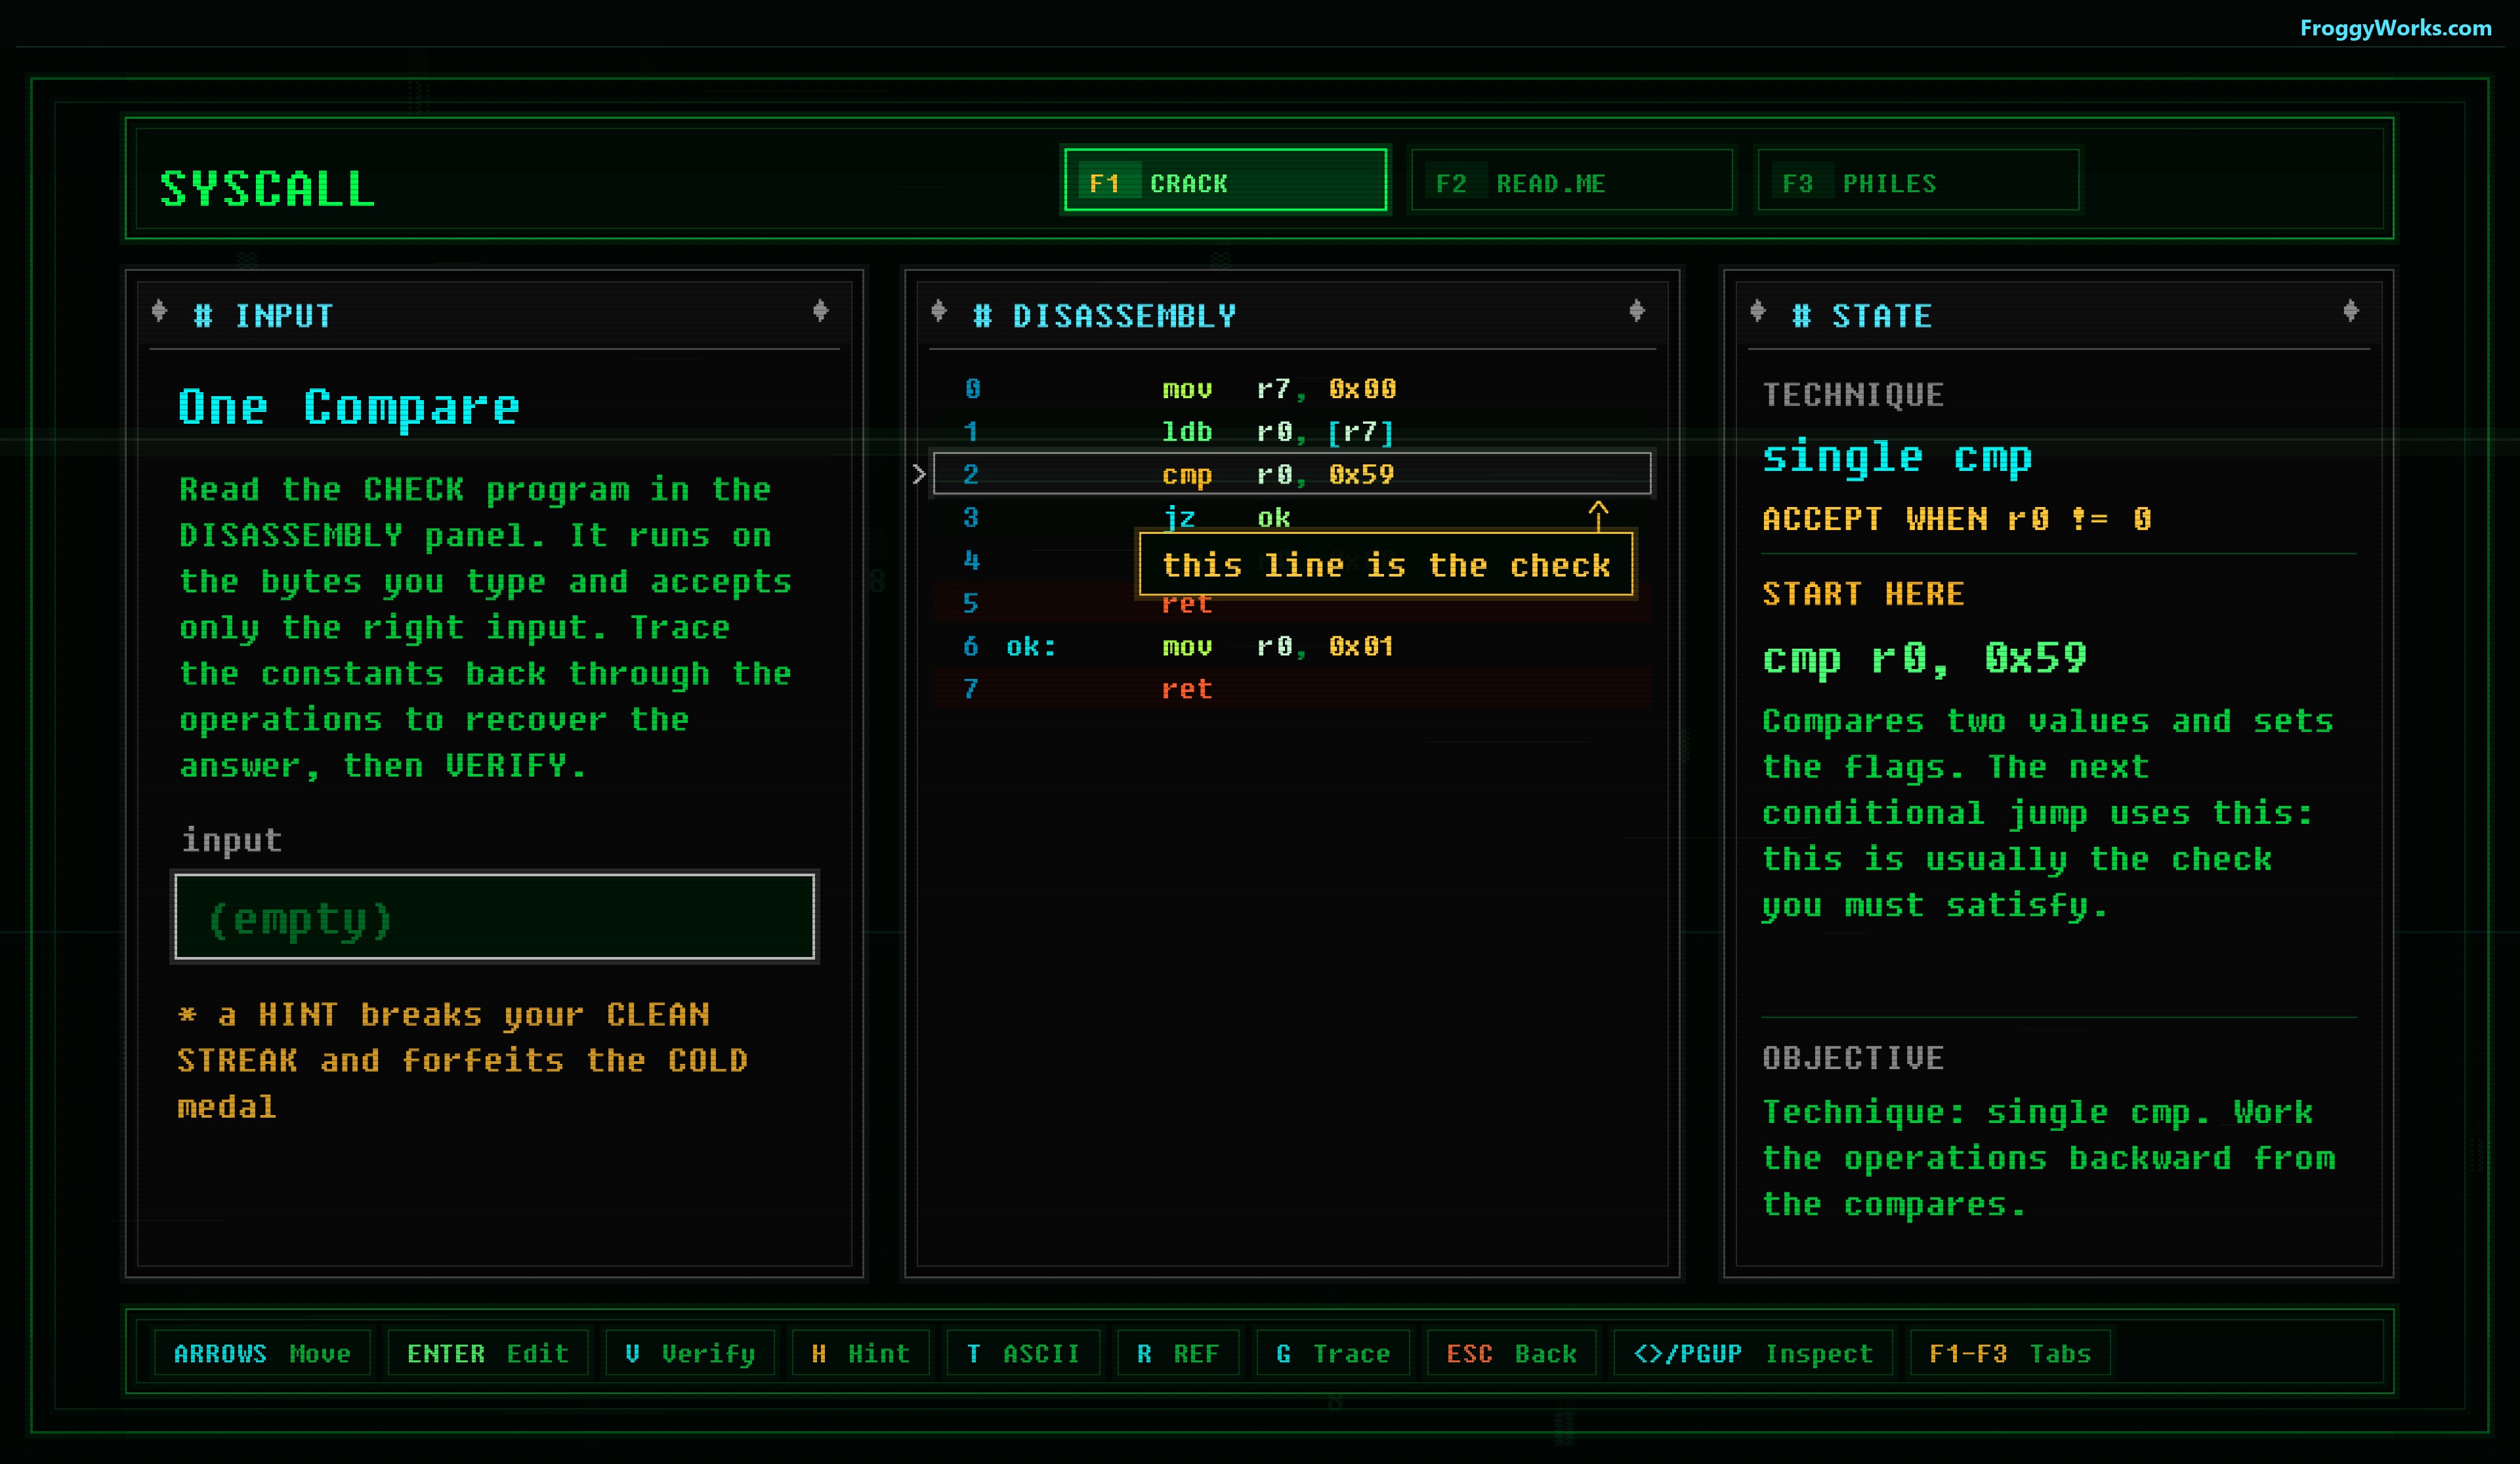
Task: Click the diamond icon right of INPUT header
Action: (x=821, y=311)
